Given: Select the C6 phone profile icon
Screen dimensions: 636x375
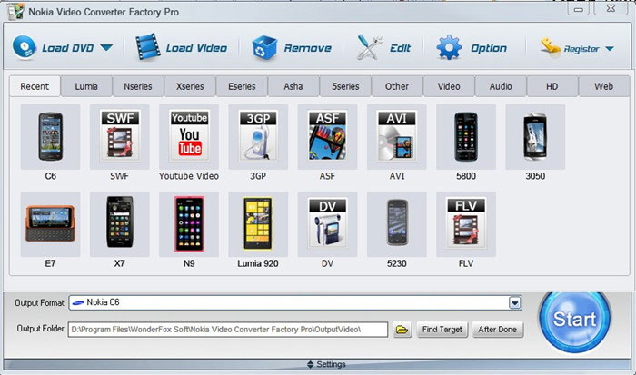Looking at the screenshot, I should (50, 137).
